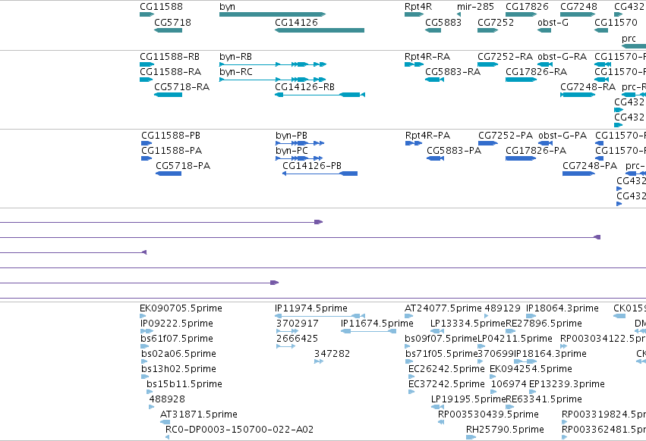Select the byn-PB protein feature
Screen dimensions: 646x441
coord(300,143)
